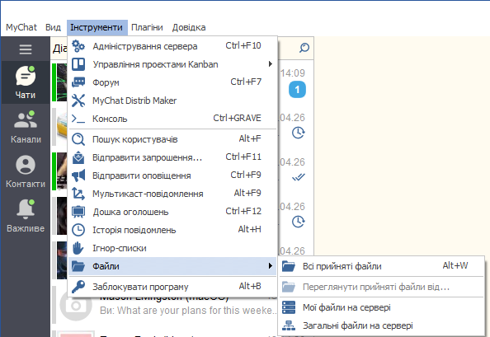Click the gears icon for server administration
The height and width of the screenshot is (337, 490).
[x=78, y=46]
